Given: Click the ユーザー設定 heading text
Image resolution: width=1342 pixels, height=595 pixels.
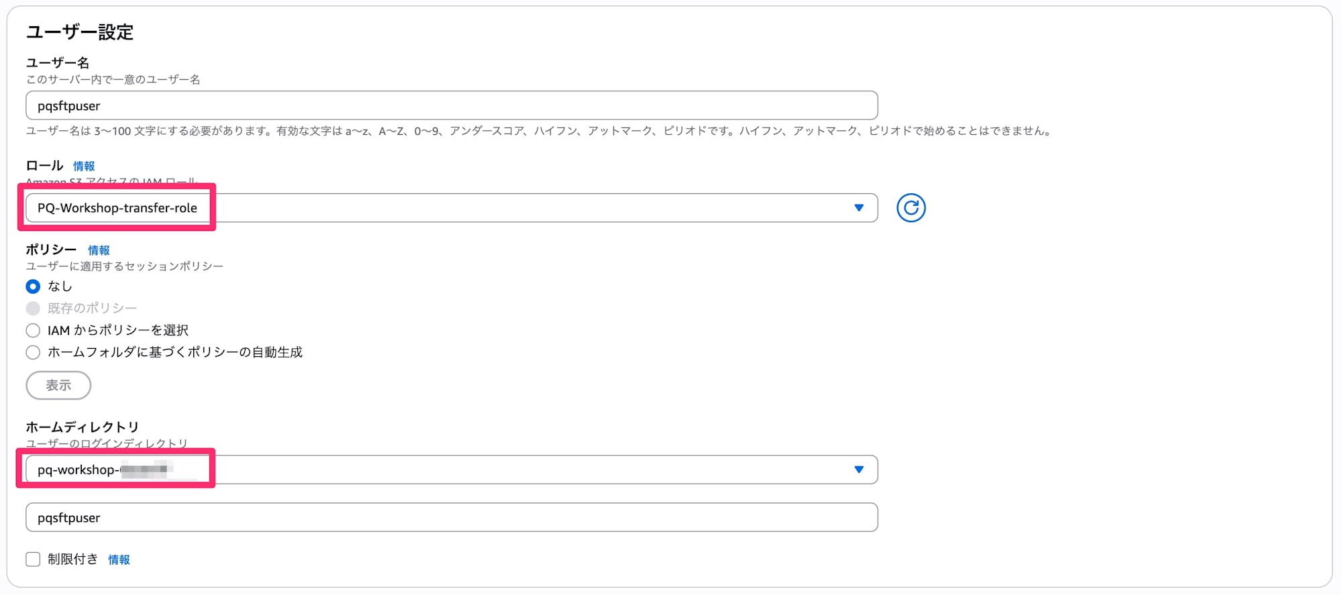Looking at the screenshot, I should click(80, 32).
